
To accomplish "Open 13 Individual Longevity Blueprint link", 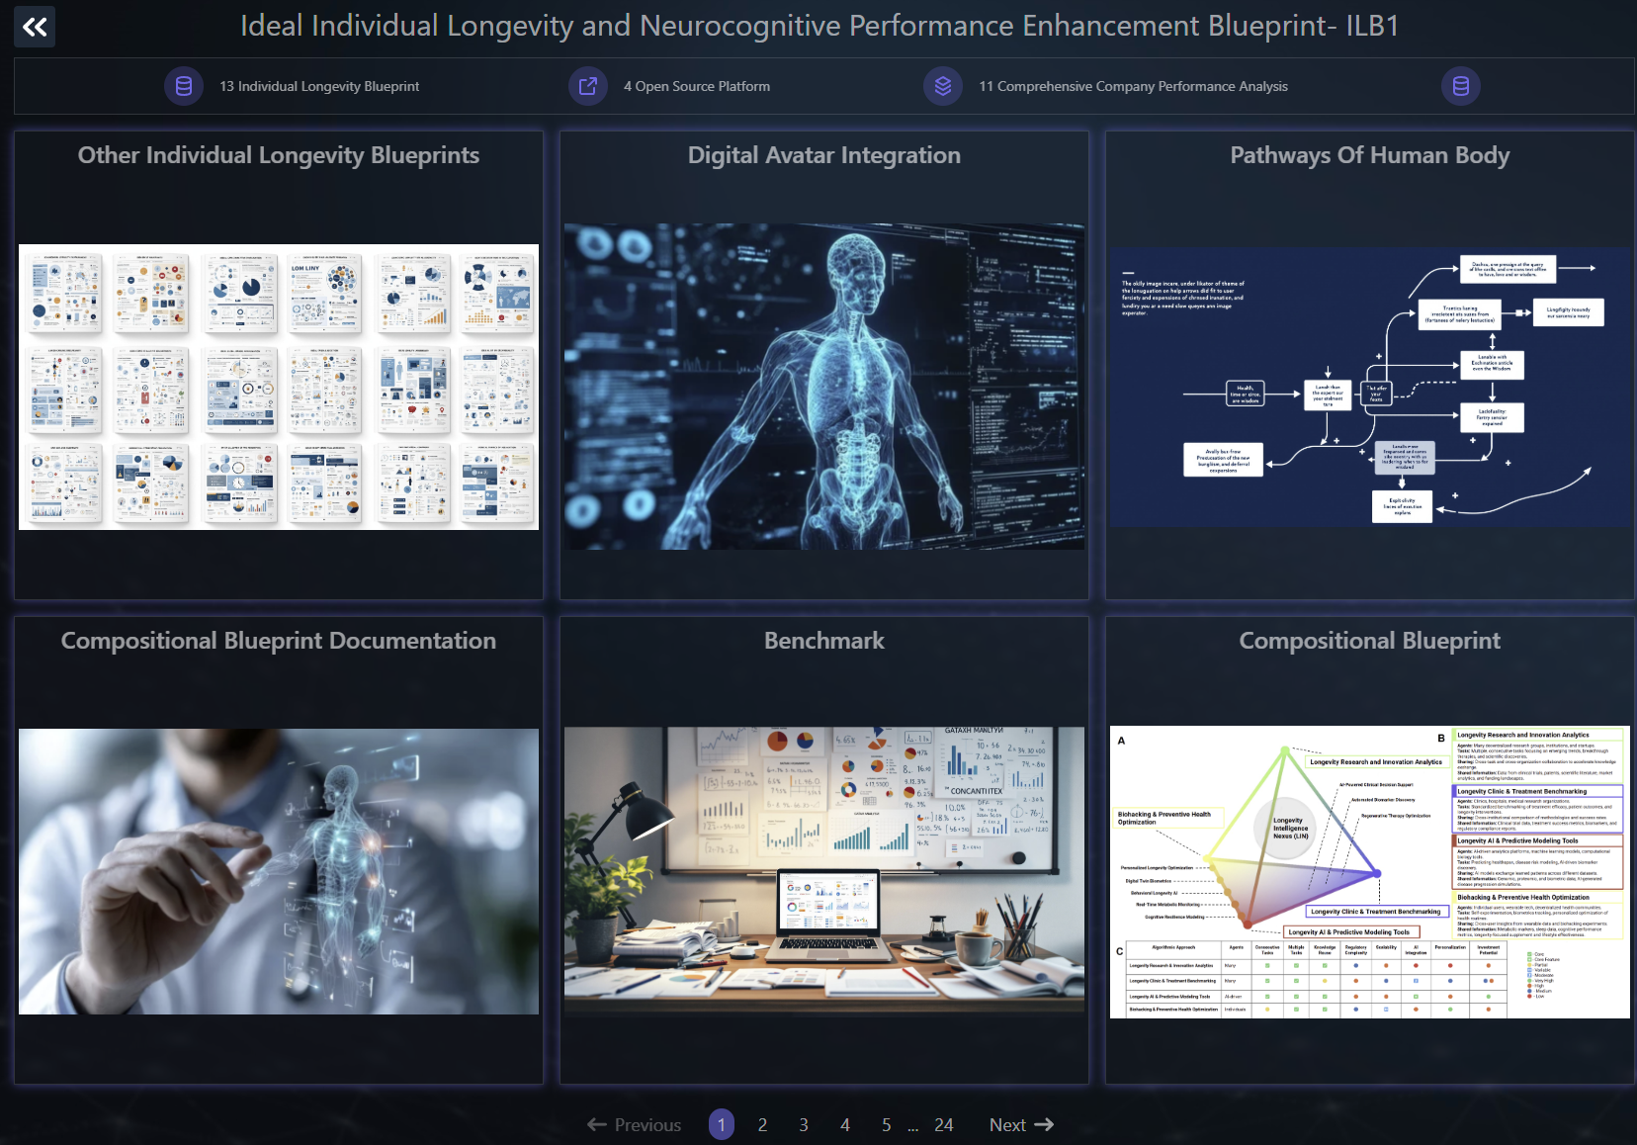I will [x=319, y=86].
